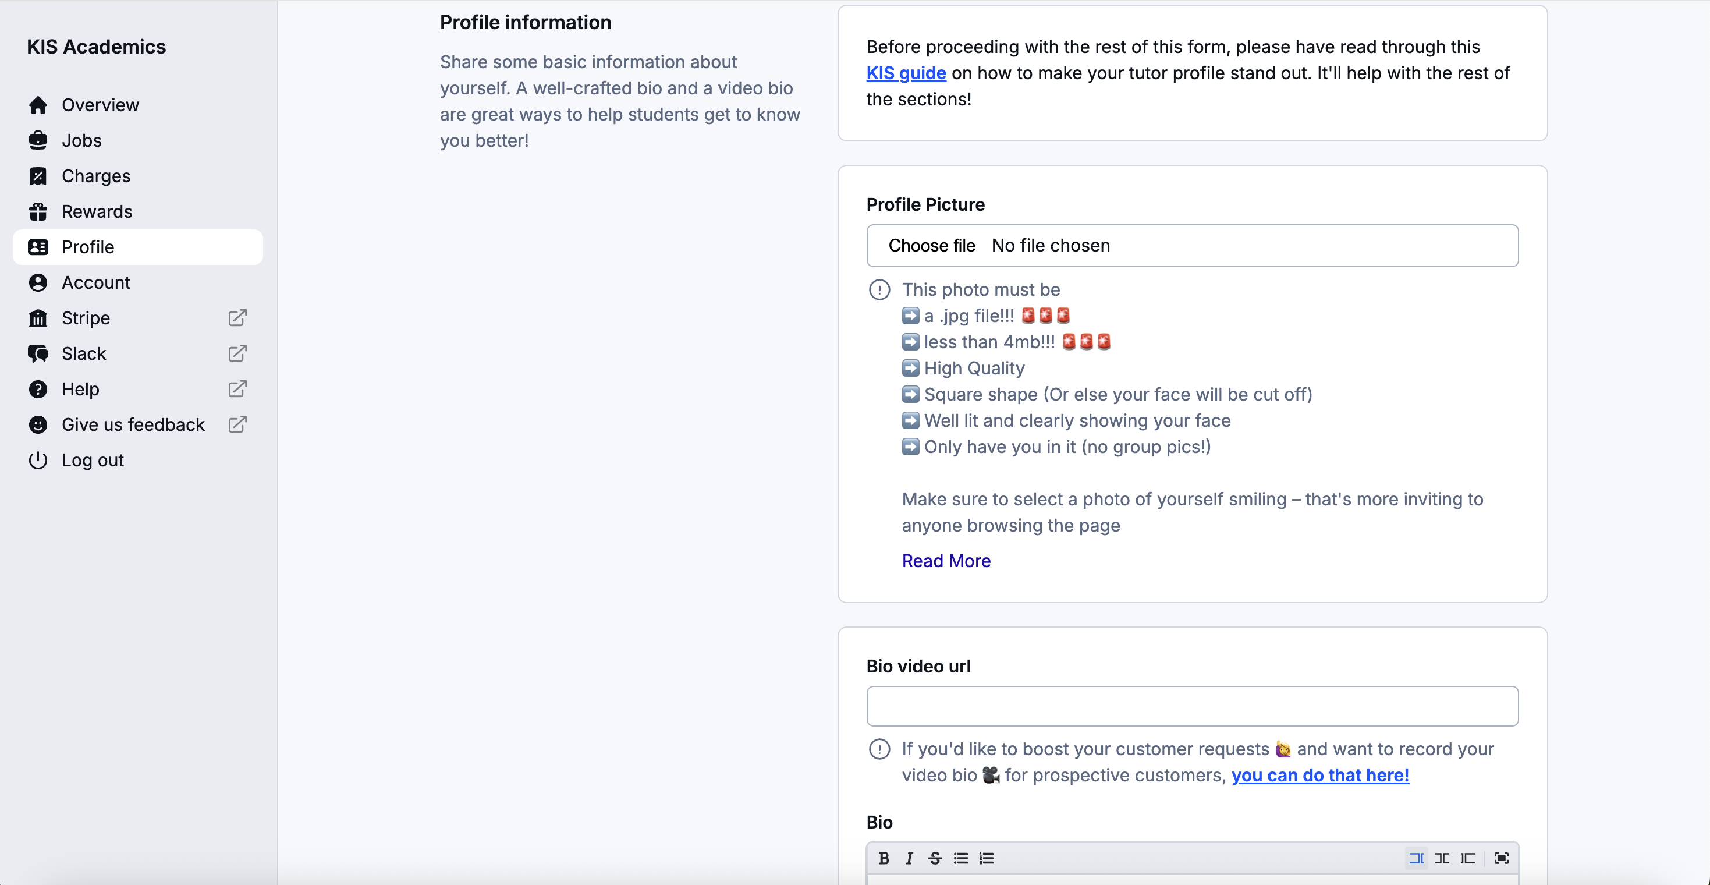Focus the Bio video url field
The width and height of the screenshot is (1710, 885).
point(1191,706)
